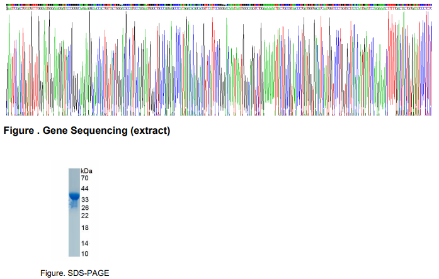Click the SDS-PAGE gel lane image
439x279 pixels.
pos(74,212)
